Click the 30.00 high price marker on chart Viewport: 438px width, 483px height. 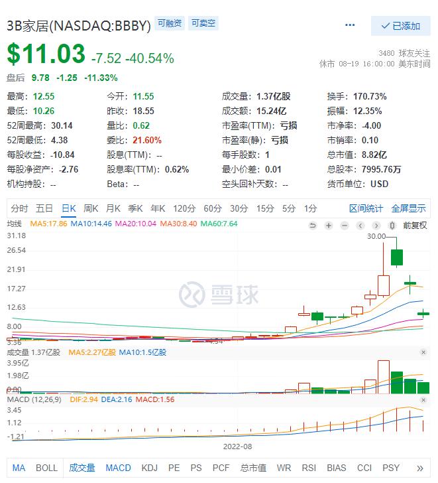click(x=376, y=236)
